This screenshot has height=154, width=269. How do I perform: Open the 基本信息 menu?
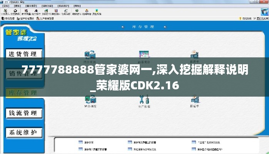coord(31,6)
